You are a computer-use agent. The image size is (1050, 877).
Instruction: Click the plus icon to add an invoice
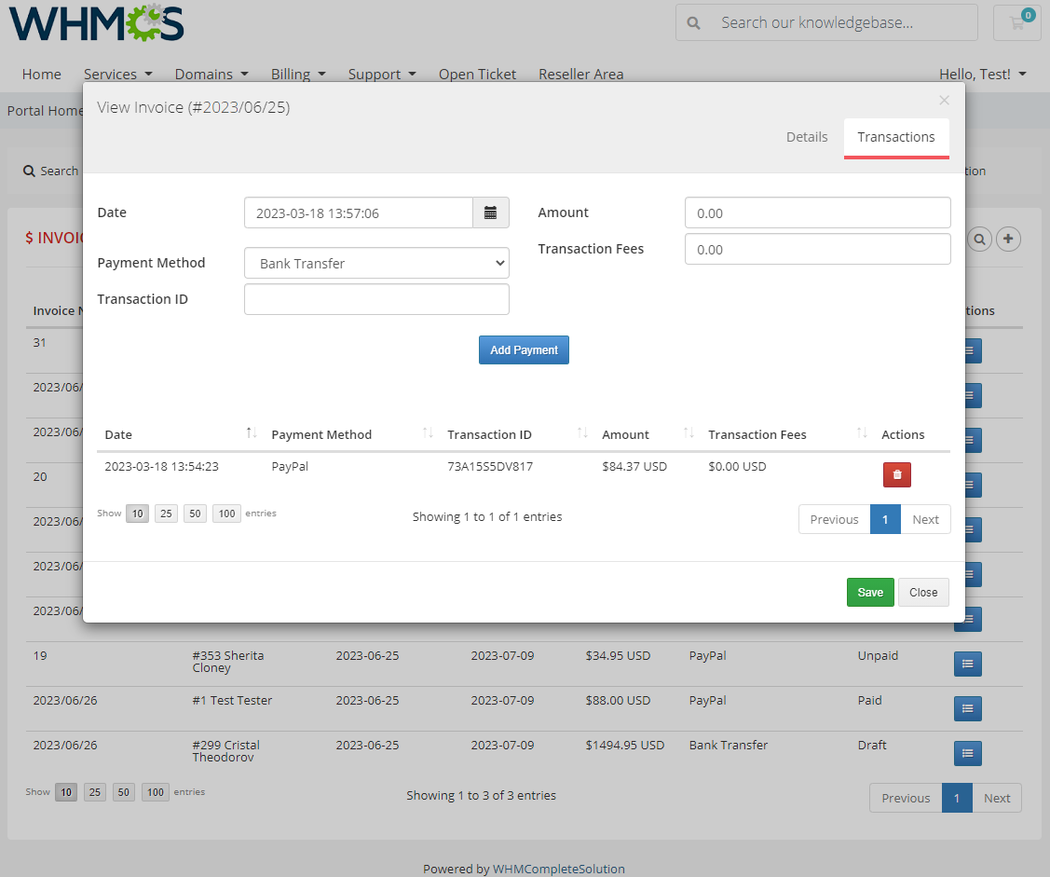[1008, 240]
